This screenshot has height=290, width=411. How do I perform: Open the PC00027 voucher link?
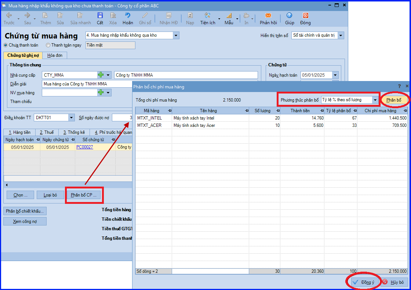click(84, 147)
